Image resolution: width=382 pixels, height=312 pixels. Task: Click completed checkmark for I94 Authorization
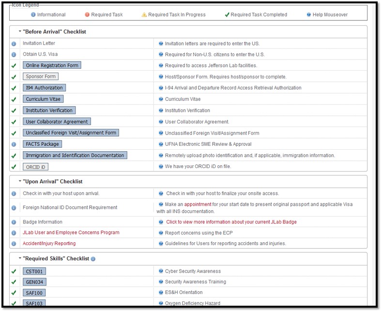(14, 88)
